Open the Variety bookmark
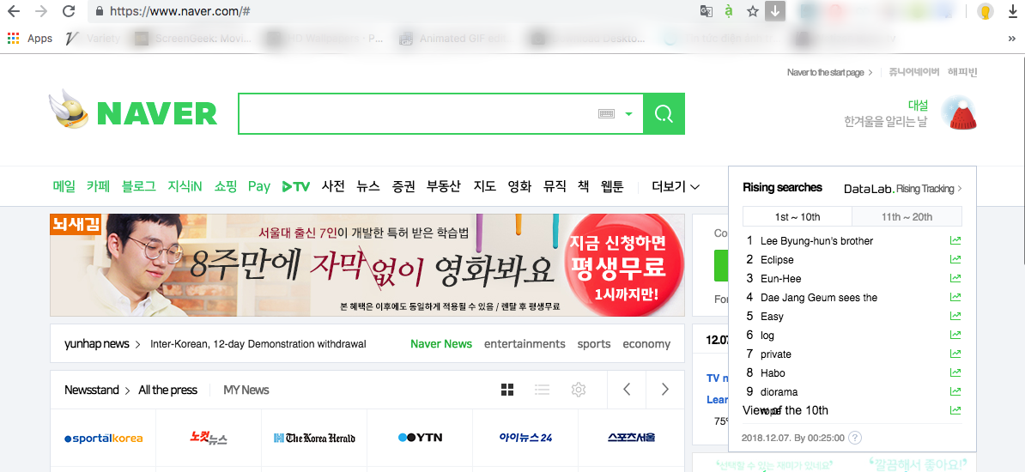The width and height of the screenshot is (1025, 472). [x=94, y=39]
